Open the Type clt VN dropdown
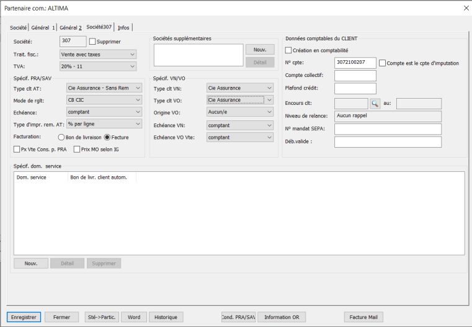 pos(240,88)
